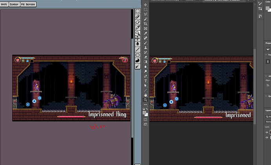
Task: Select the marquee selection tool in the pixel editor
Action: 137,11
